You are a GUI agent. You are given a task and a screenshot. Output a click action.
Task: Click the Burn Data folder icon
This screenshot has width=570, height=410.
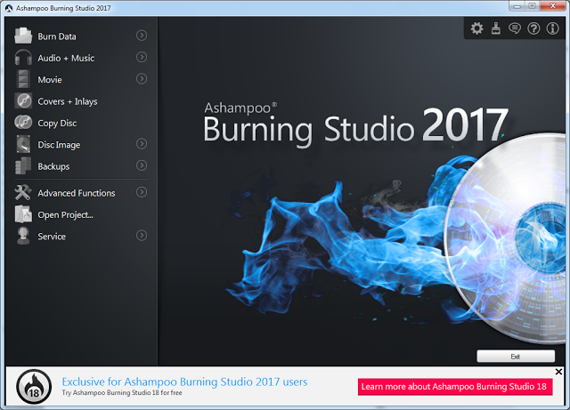23,36
